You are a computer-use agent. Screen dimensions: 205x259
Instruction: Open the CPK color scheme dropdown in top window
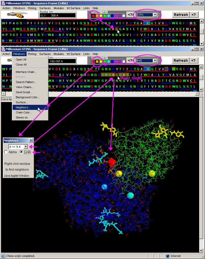[x=155, y=15]
